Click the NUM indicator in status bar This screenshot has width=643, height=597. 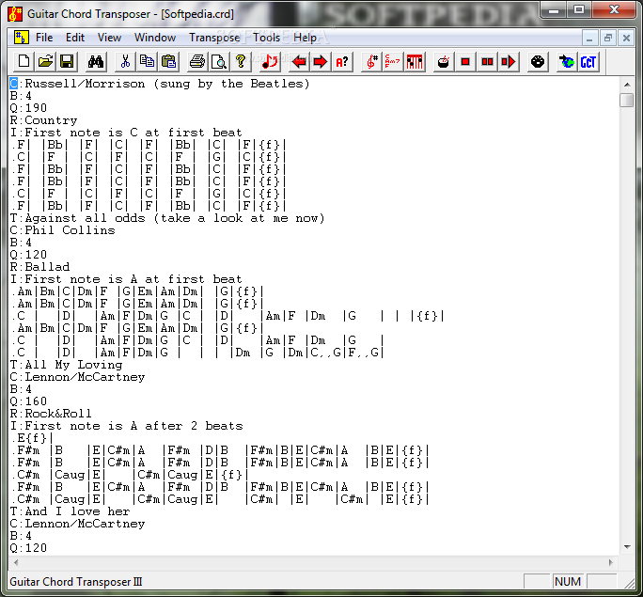tap(568, 581)
